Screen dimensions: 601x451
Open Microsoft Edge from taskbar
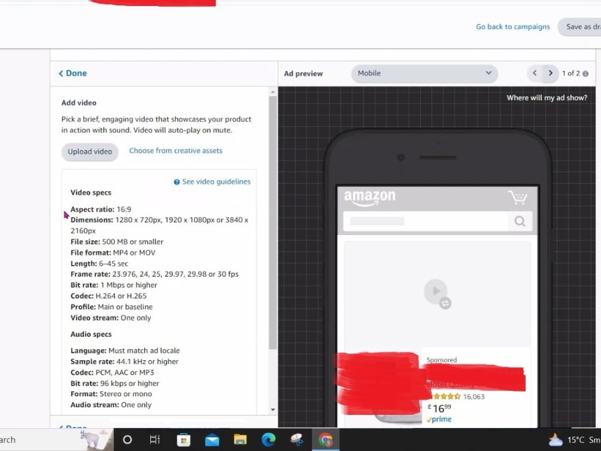point(268,440)
